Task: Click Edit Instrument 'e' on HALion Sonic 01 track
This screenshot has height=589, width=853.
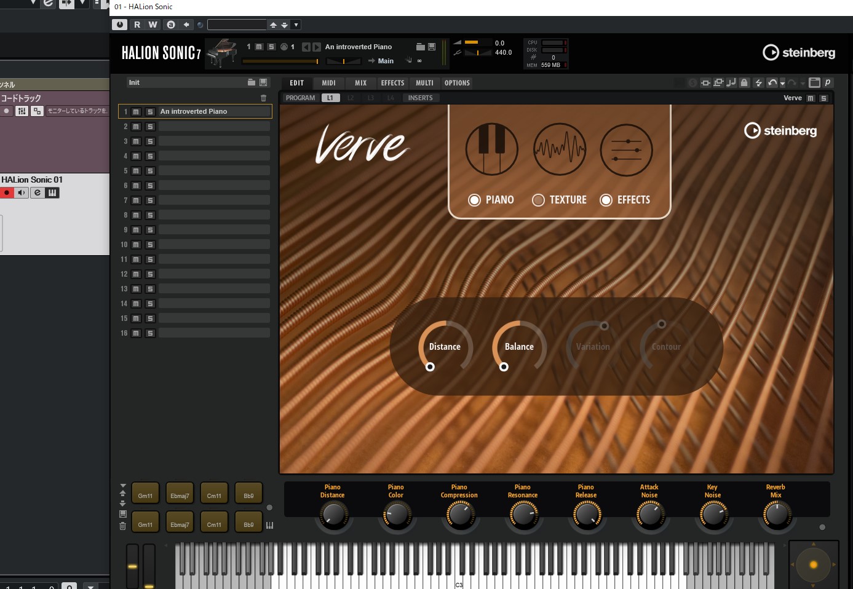Action: click(x=38, y=193)
